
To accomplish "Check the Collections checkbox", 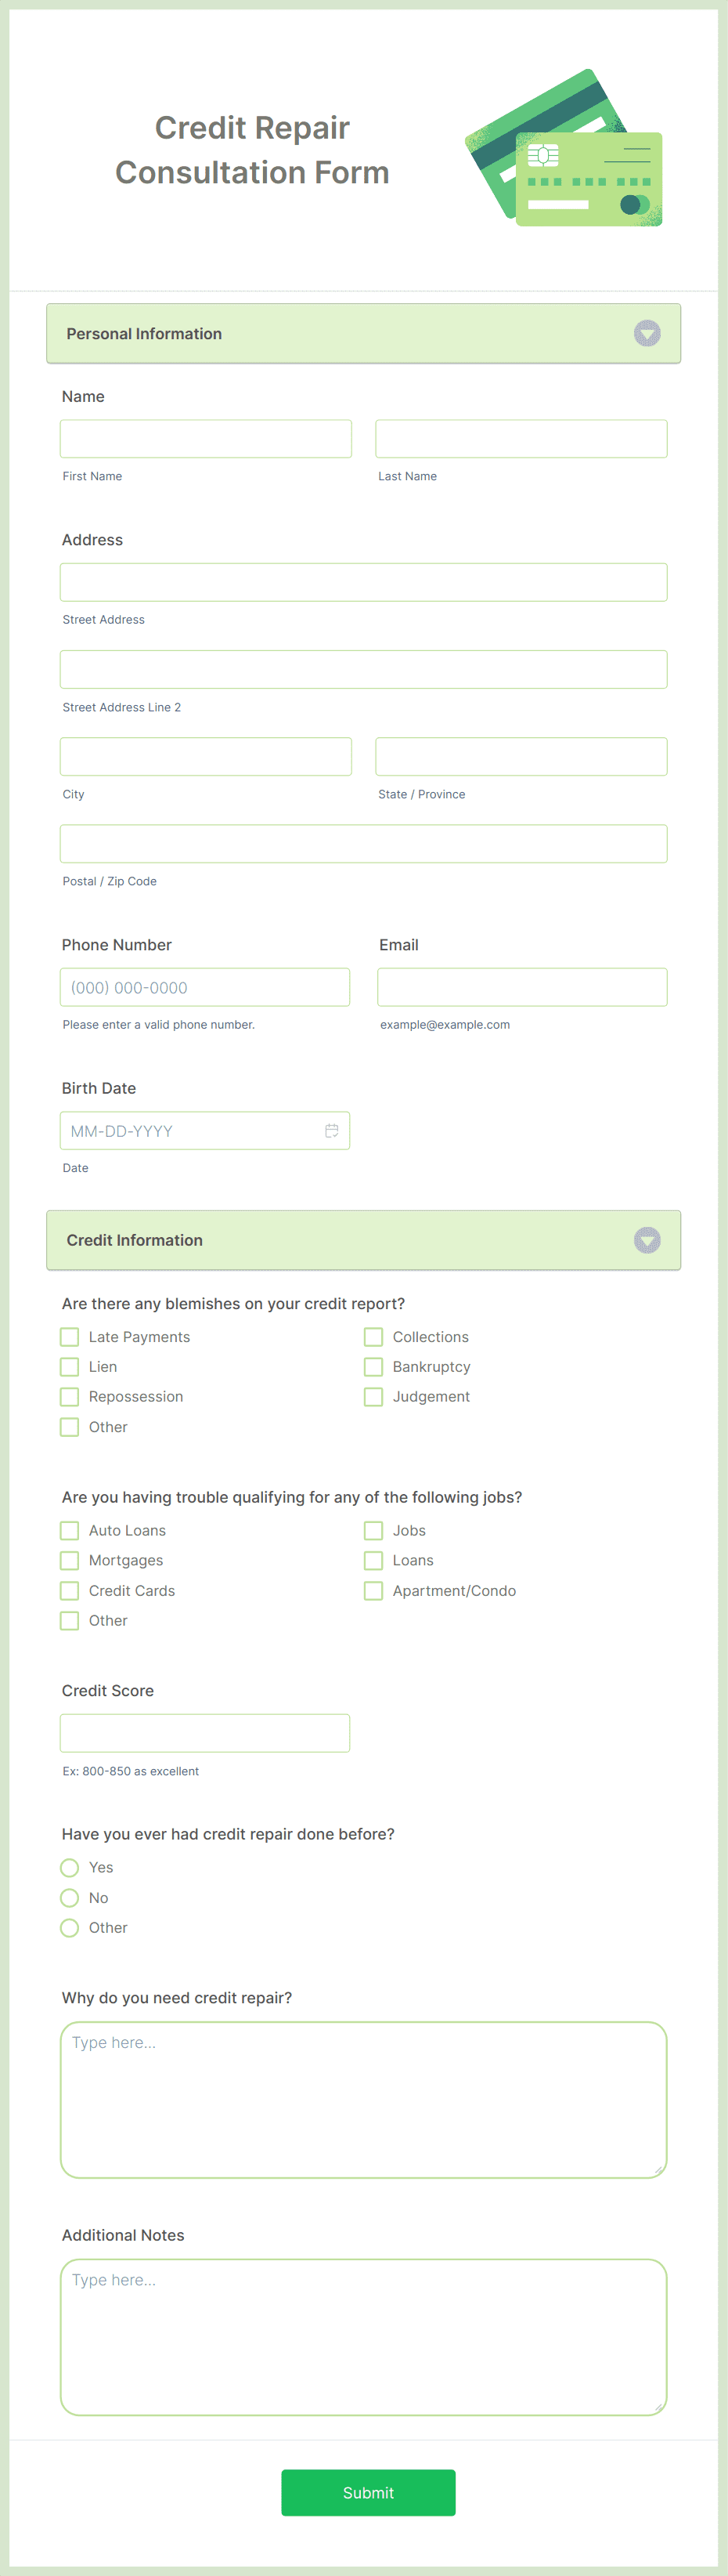I will pos(373,1336).
